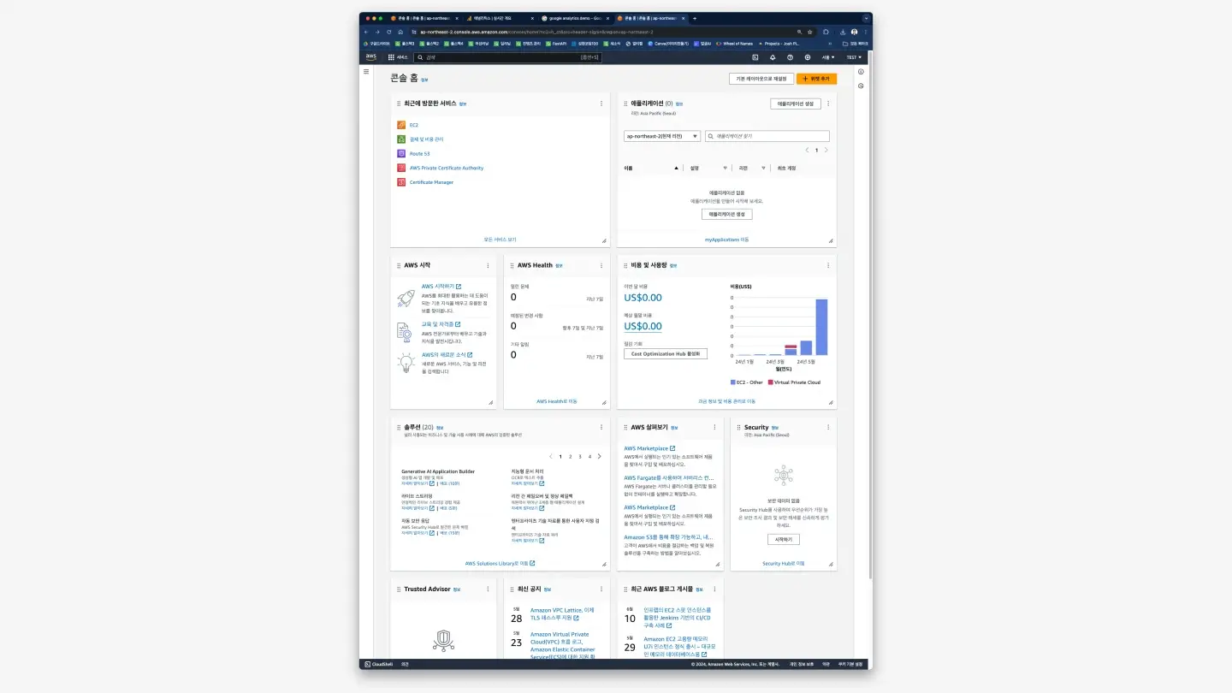This screenshot has height=693, width=1232.
Task: Open cost and usage widget options menu
Action: [x=828, y=265]
